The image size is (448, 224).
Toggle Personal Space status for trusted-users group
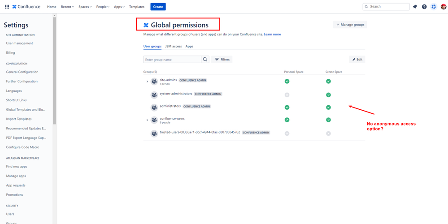coord(287,133)
